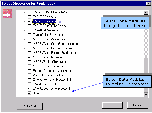Click the scrollbar up arrow

pyautogui.click(x=146, y=12)
